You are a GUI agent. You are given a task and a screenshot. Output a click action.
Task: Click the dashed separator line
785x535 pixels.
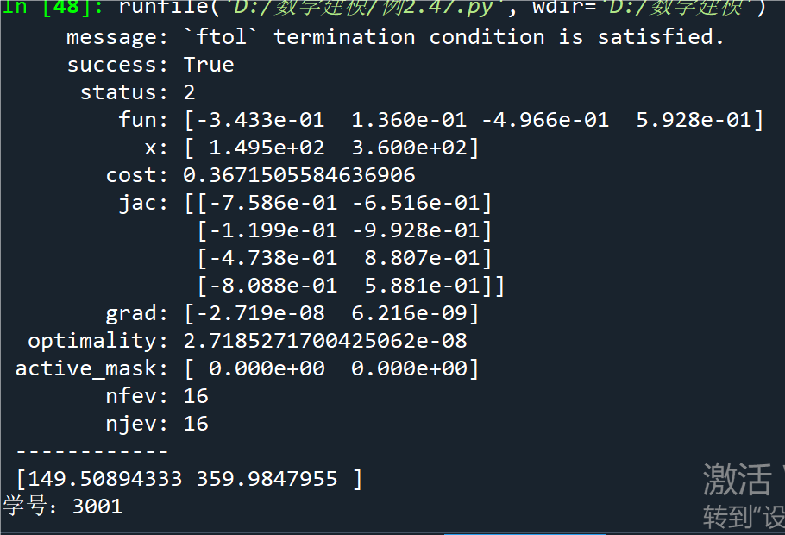(x=92, y=451)
